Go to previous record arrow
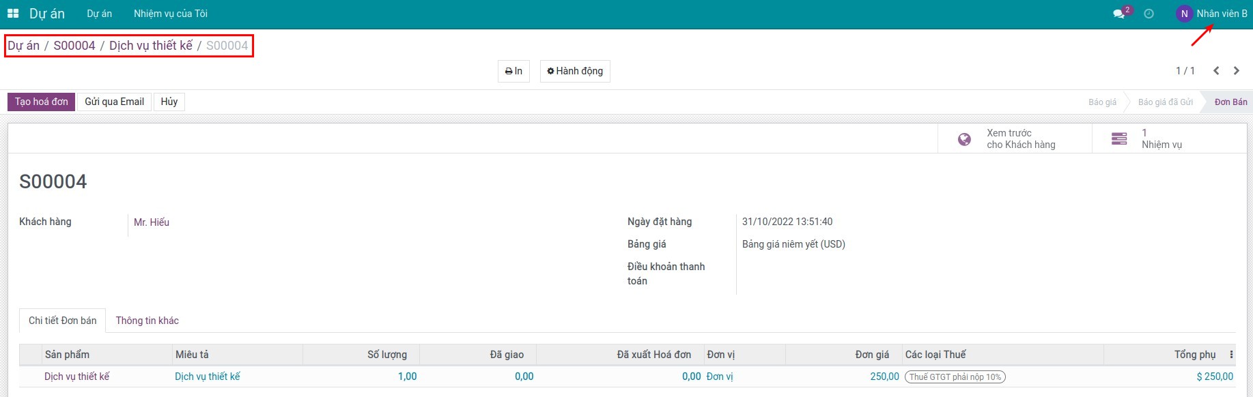The height and width of the screenshot is (397, 1253). click(1216, 71)
